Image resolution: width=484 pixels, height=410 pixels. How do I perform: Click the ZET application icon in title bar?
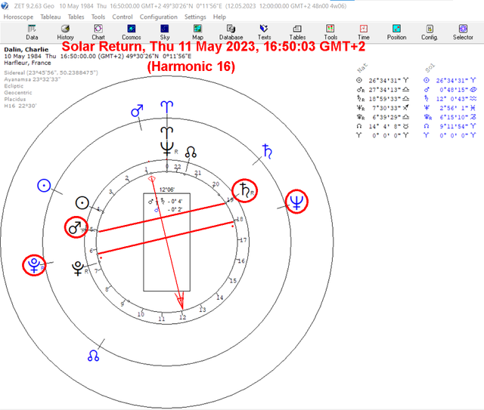tap(5, 5)
